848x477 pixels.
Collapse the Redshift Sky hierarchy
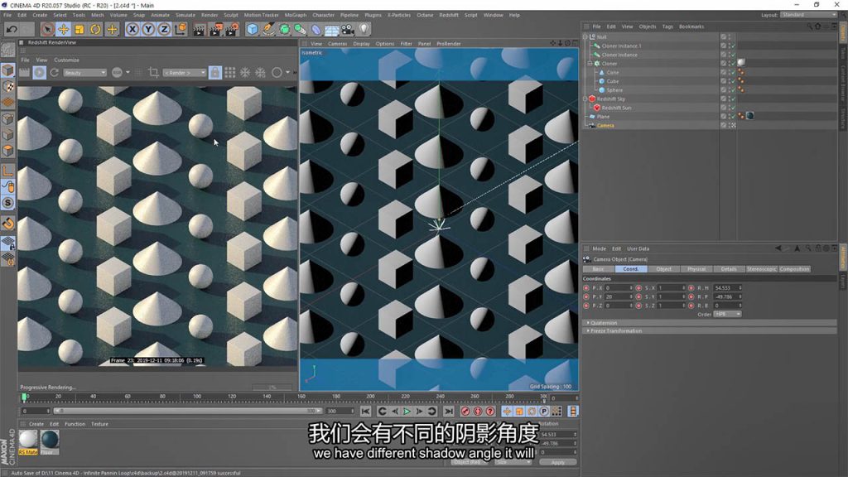click(585, 99)
